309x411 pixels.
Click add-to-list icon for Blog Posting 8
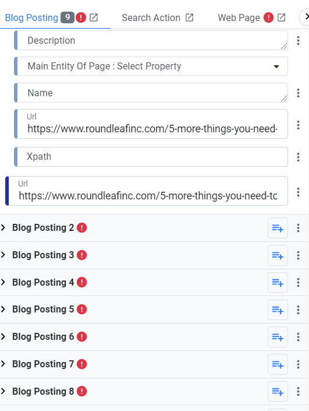(278, 392)
